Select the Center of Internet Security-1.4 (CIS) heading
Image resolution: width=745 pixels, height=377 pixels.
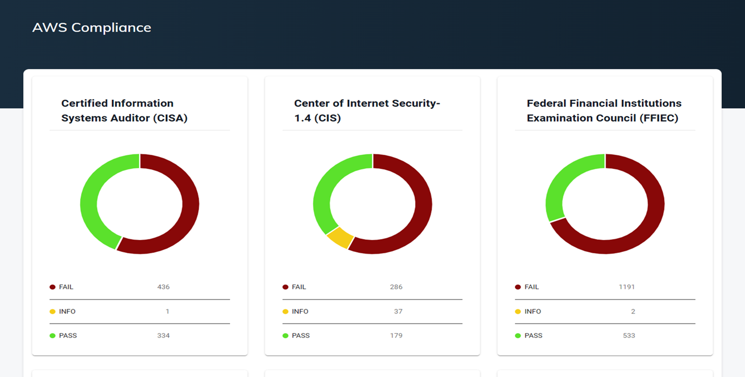[367, 110]
